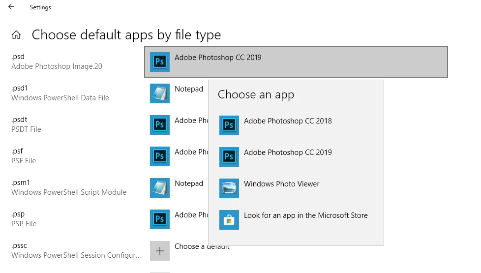481x273 pixels.
Task: Click Windows PowerShell Data File description
Action: pyautogui.click(x=60, y=98)
